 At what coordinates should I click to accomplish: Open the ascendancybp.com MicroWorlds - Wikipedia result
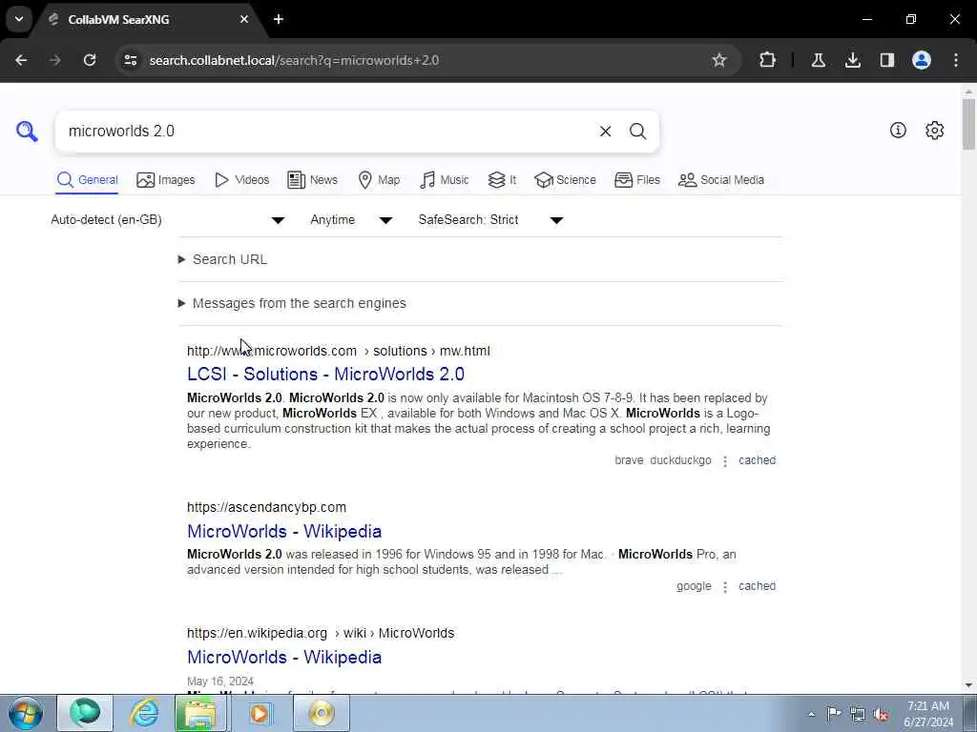pos(284,531)
